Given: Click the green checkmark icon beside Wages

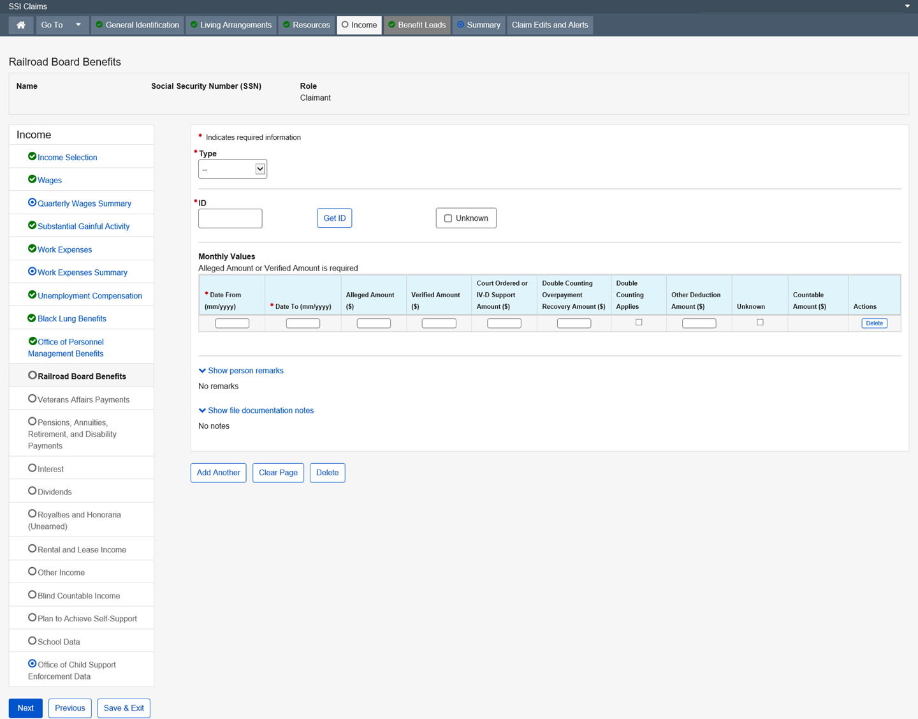Looking at the screenshot, I should [x=32, y=179].
